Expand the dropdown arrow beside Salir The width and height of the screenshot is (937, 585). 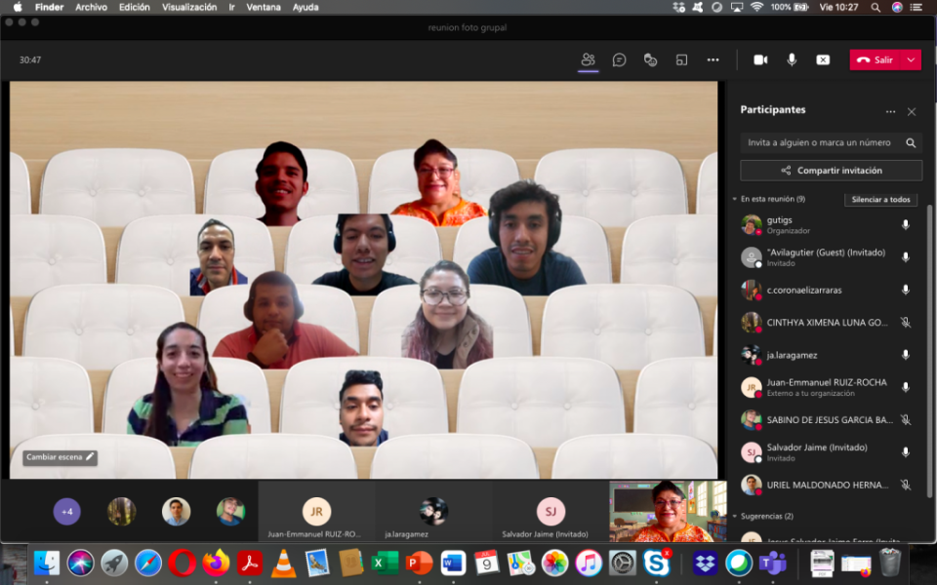(912, 59)
